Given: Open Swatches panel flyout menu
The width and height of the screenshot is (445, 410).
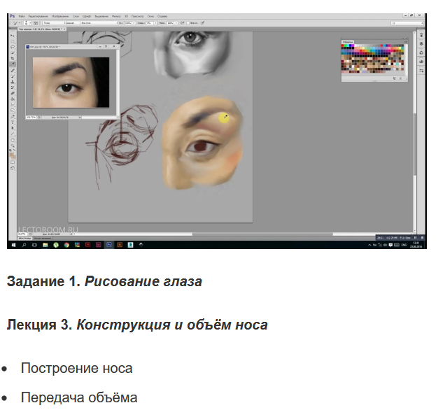Looking at the screenshot, I should coord(406,42).
